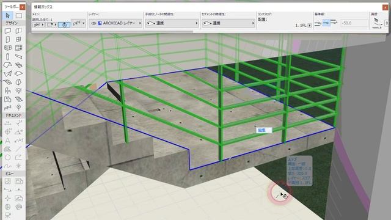Select the Roof tool icon
391x220 pixels.
pyautogui.click(x=8, y=65)
